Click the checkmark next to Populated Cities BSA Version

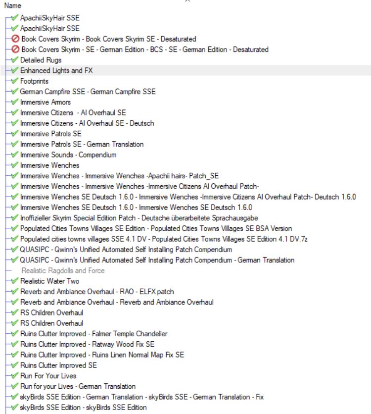[x=15, y=228]
